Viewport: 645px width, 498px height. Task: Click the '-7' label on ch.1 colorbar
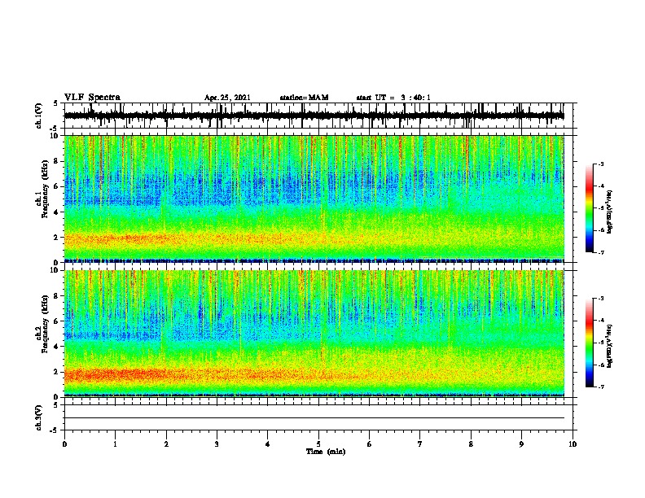(600, 252)
